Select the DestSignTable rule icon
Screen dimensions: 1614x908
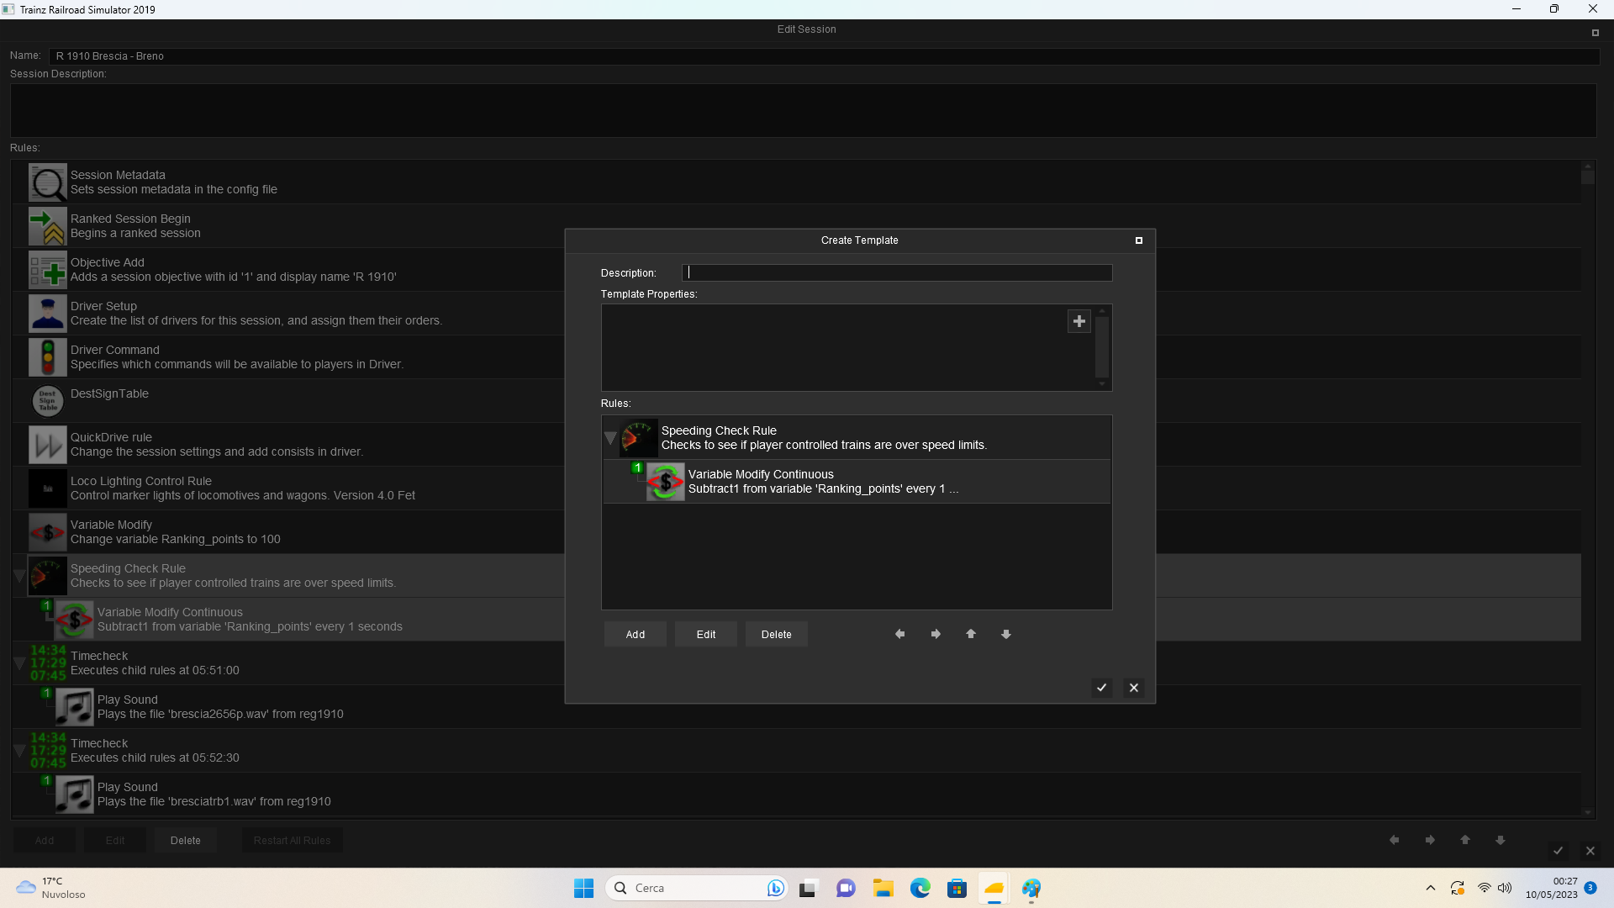coord(48,401)
